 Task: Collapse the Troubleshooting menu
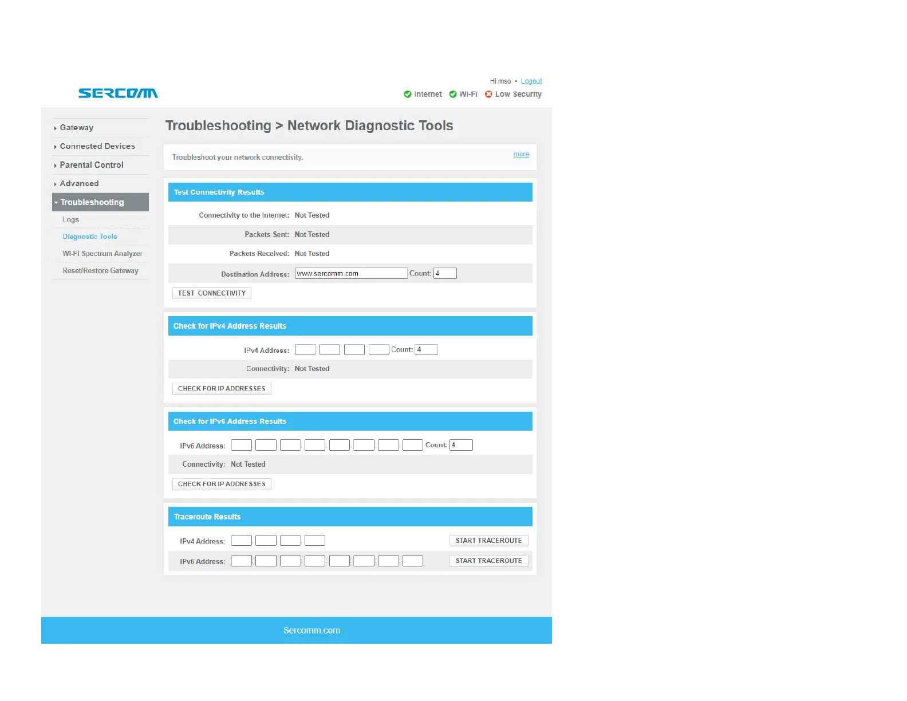pos(100,202)
